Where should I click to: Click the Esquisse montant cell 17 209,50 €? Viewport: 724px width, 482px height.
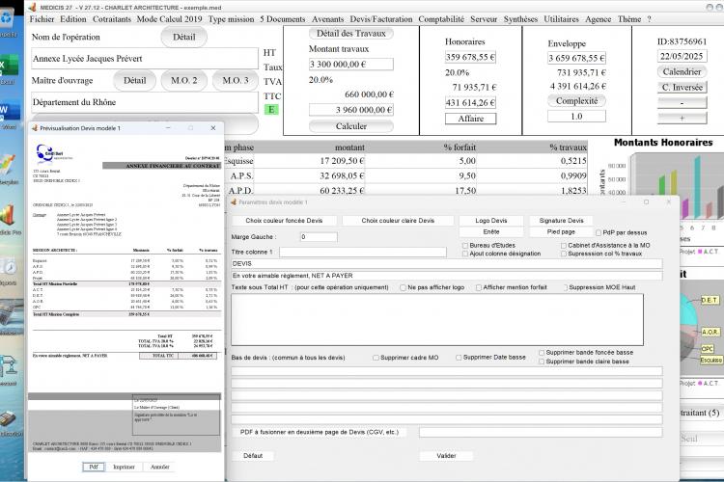click(309, 161)
